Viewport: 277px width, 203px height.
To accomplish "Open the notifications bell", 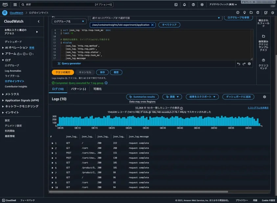I will click(x=185, y=4).
